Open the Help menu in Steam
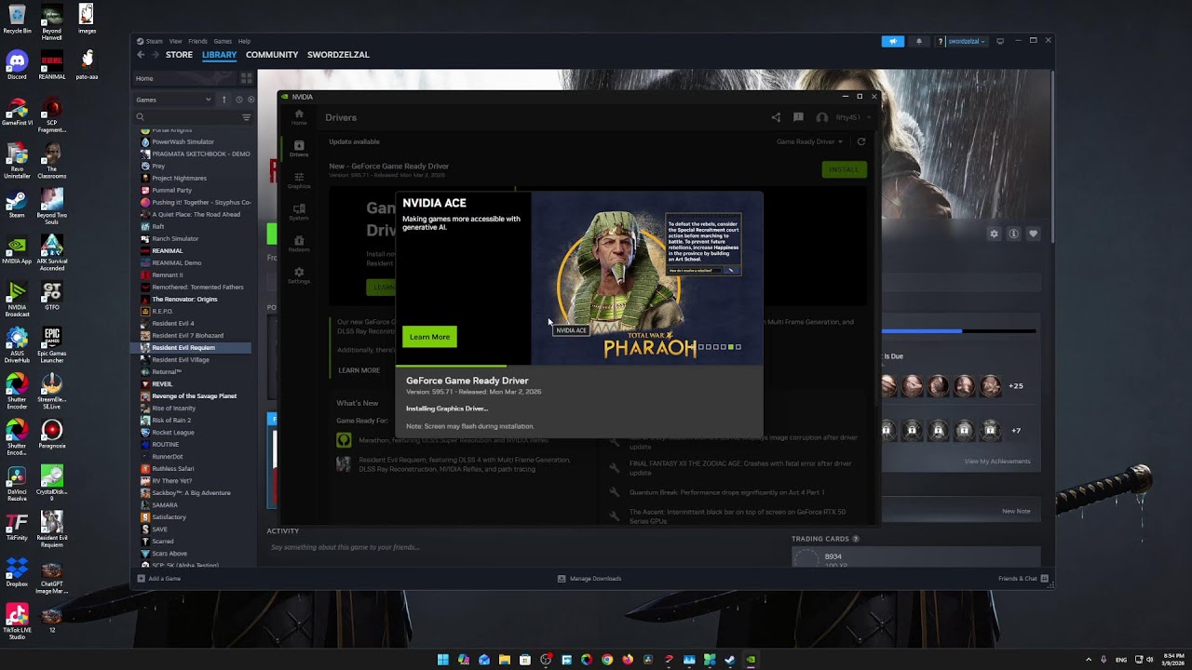This screenshot has width=1192, height=670. 244,41
